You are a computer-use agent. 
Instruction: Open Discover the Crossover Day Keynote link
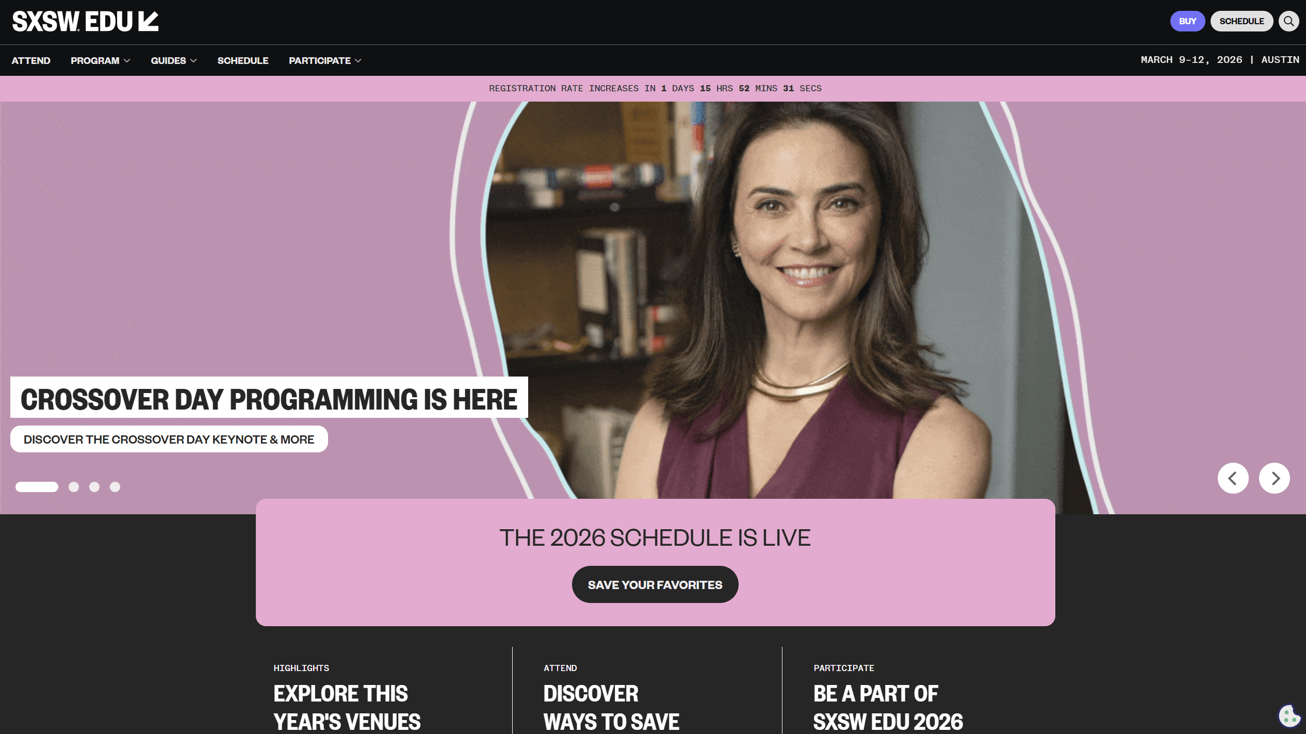169,439
